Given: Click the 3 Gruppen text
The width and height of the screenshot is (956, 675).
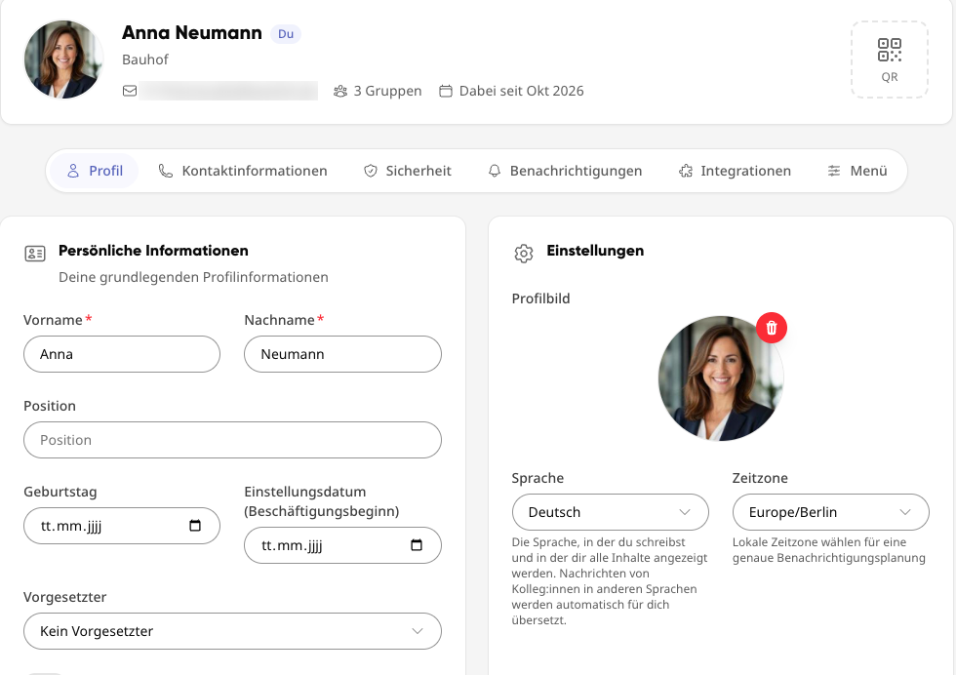Looking at the screenshot, I should coord(388,91).
